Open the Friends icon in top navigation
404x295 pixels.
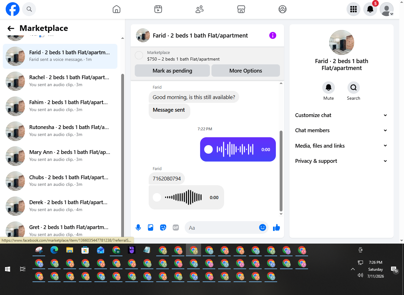[x=199, y=9]
